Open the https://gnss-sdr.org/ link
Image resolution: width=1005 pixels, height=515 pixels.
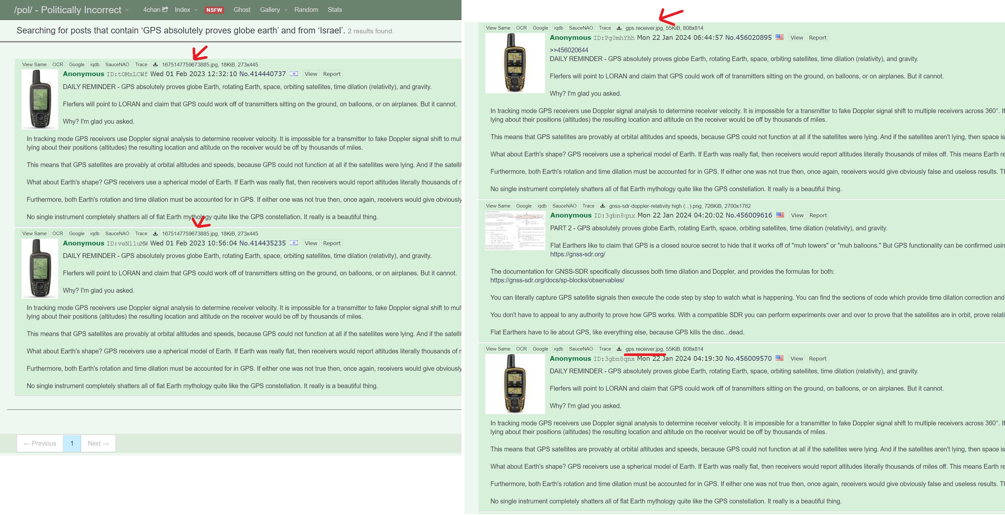click(577, 254)
